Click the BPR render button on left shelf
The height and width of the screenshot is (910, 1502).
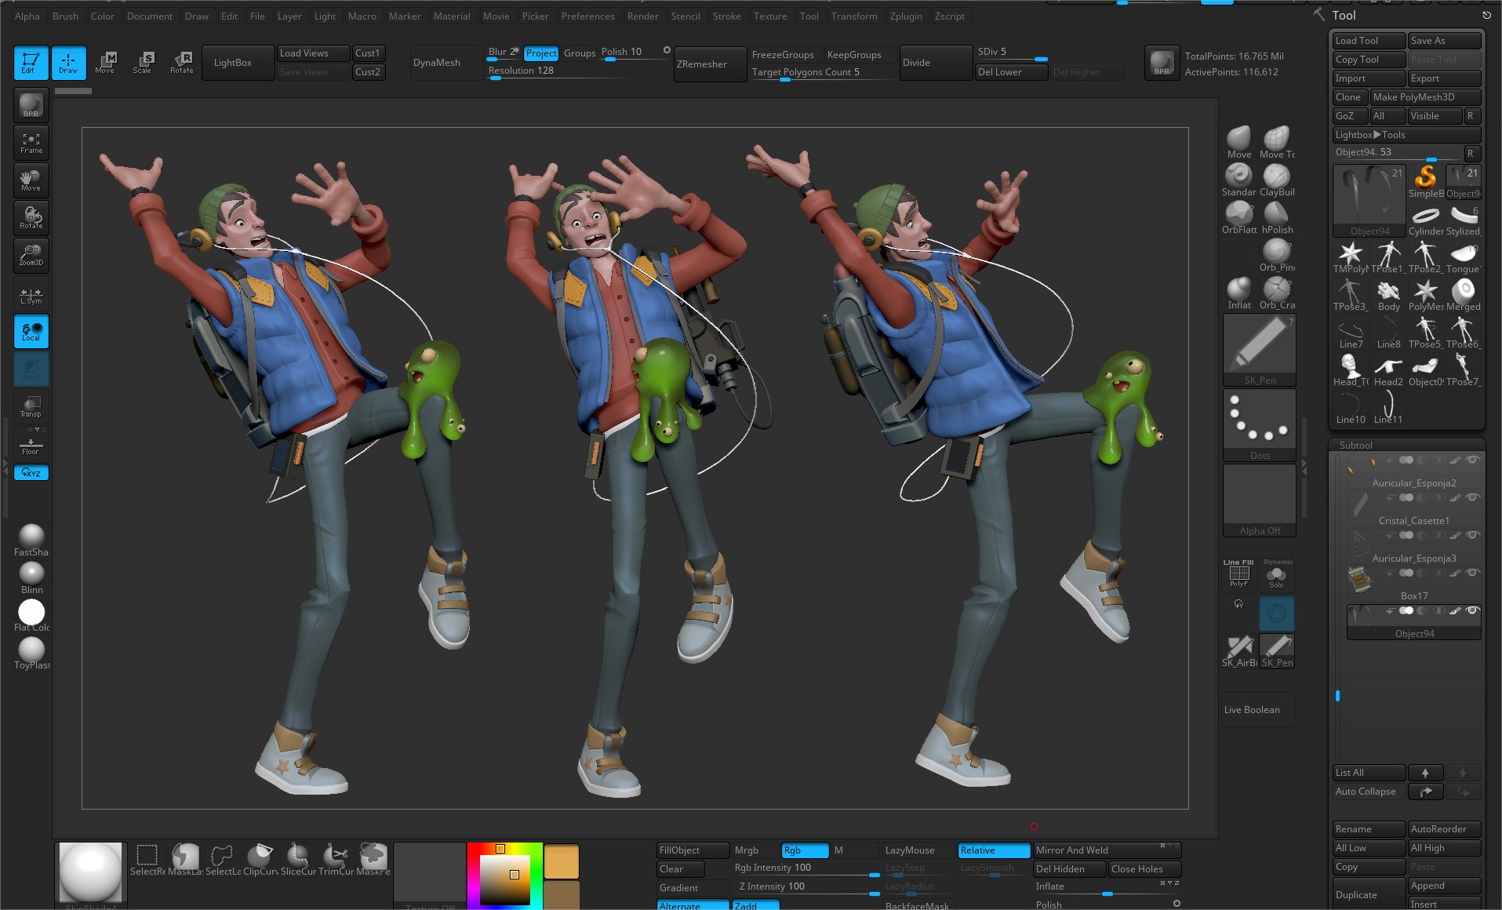(x=31, y=105)
